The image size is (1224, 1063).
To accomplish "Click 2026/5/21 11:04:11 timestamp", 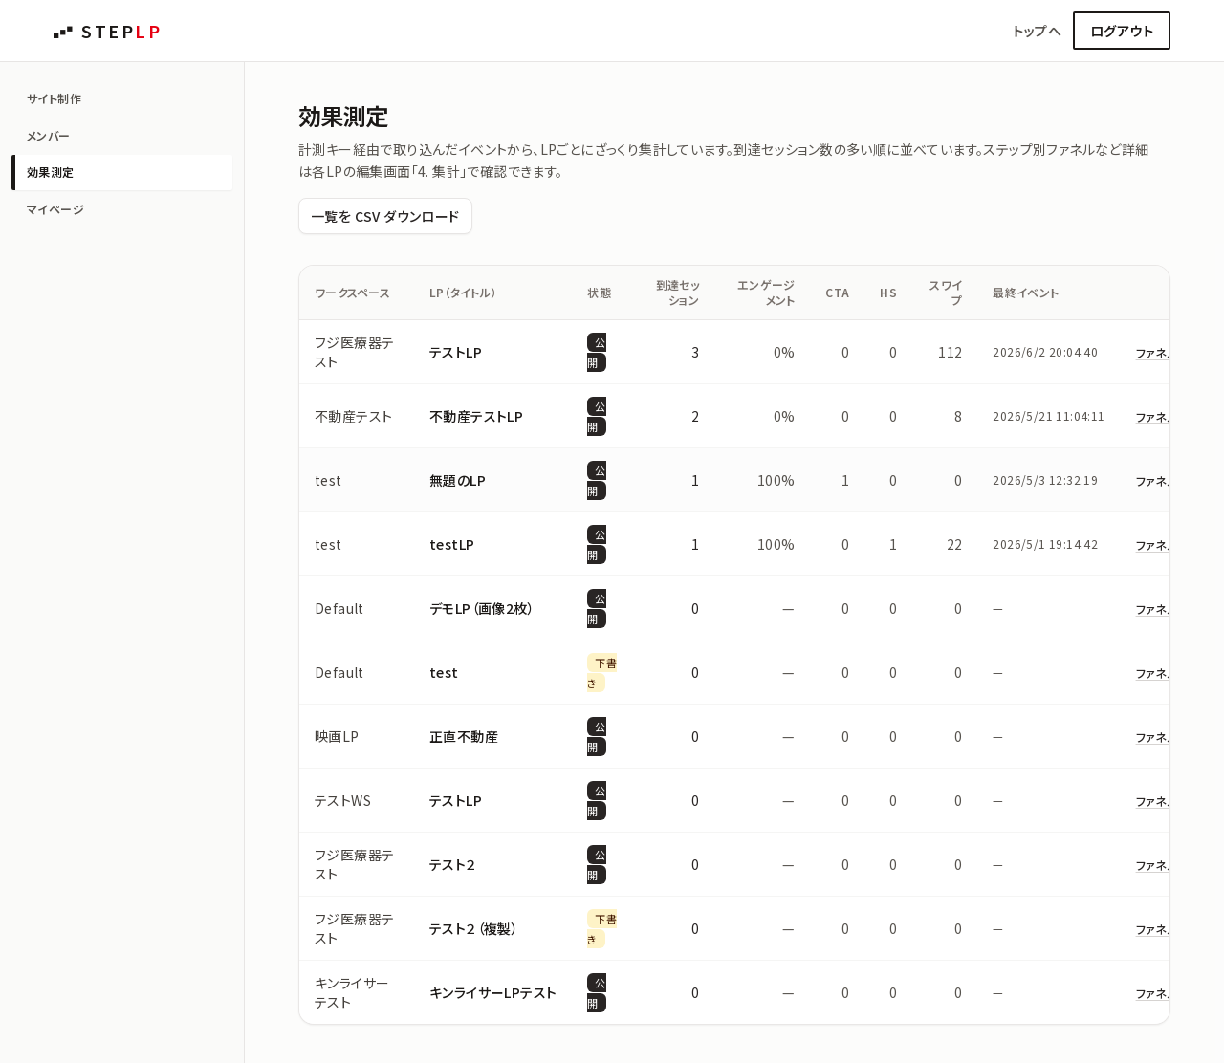I will click(1048, 416).
